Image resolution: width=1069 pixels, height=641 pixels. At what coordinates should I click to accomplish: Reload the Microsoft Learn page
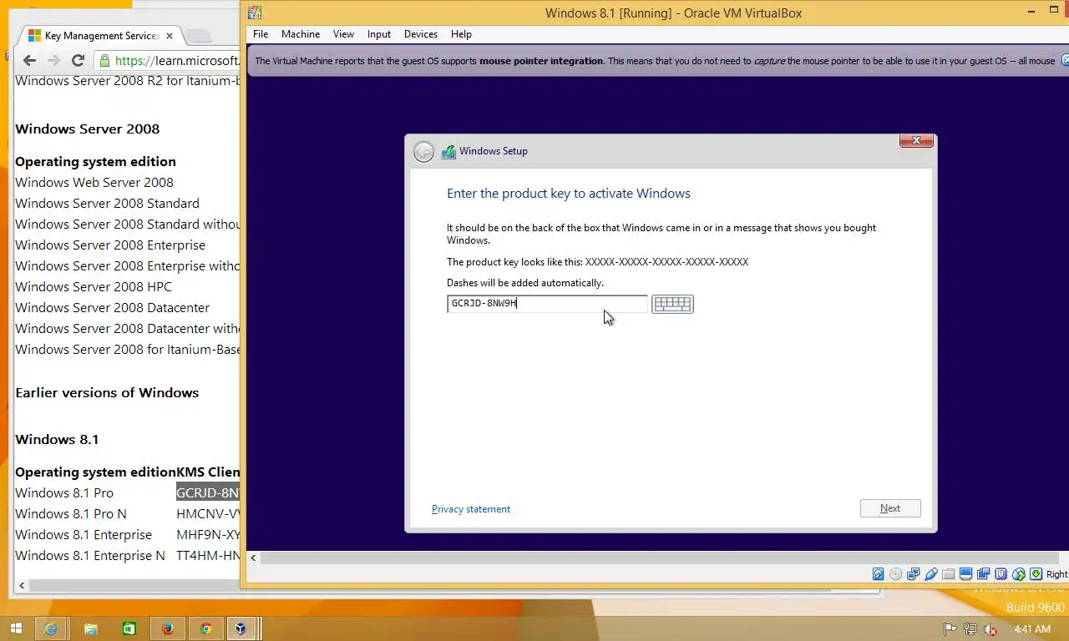coord(78,60)
